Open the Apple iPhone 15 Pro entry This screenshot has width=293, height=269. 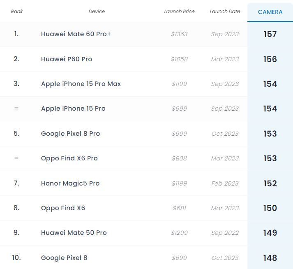click(73, 109)
